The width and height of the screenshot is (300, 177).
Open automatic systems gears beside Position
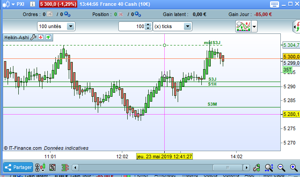[x=138, y=14]
